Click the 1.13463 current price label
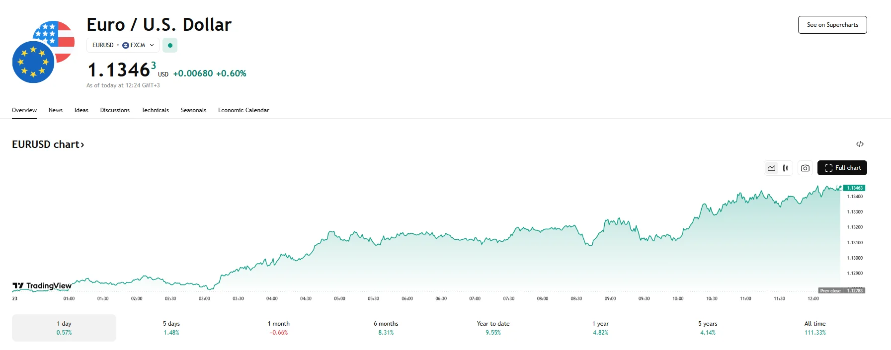Image resolution: width=891 pixels, height=350 pixels. click(x=855, y=188)
